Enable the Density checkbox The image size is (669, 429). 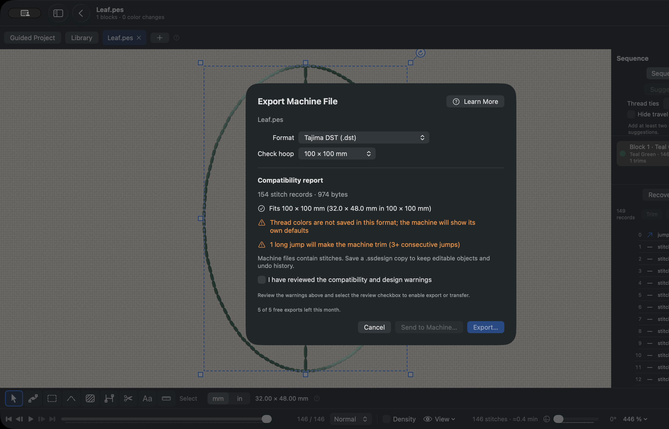(386, 419)
